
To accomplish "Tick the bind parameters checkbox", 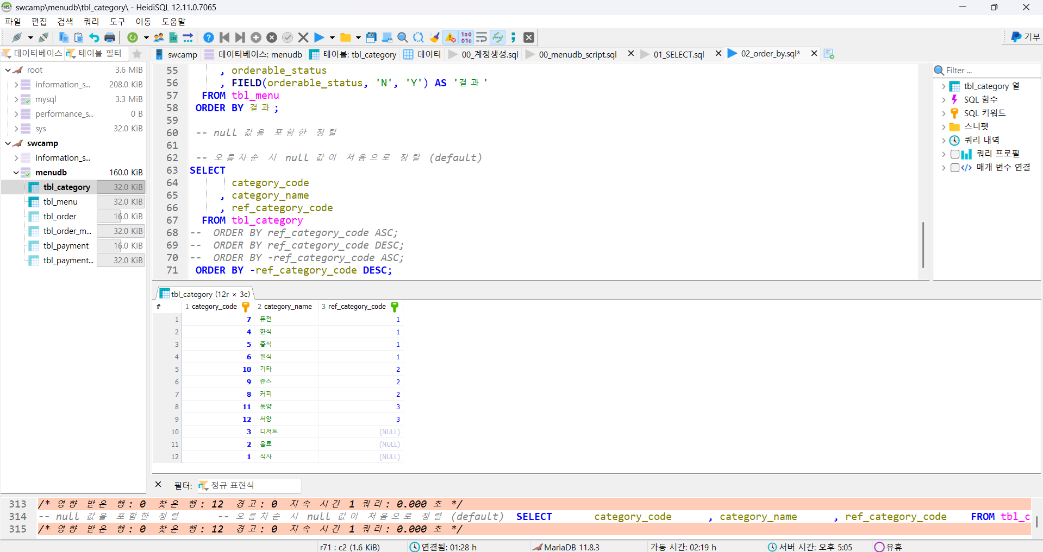I will 954,168.
